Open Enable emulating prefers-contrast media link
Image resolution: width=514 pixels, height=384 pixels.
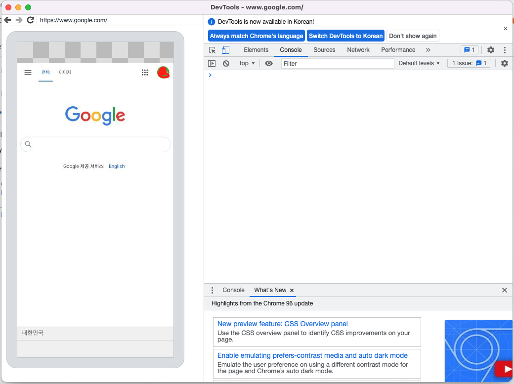[x=312, y=355]
